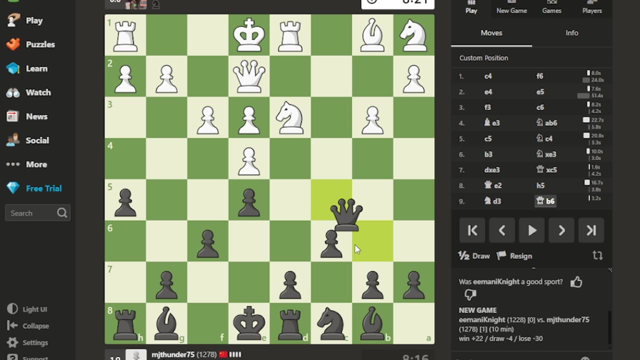Select the knight ab6 move
This screenshot has width=640, height=360.
click(546, 123)
